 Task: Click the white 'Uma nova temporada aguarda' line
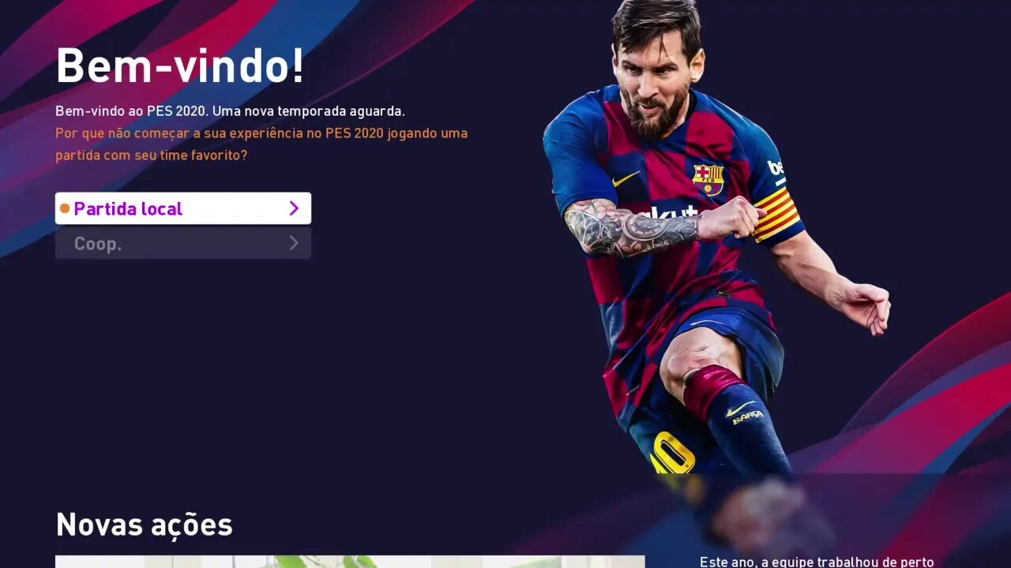[308, 111]
